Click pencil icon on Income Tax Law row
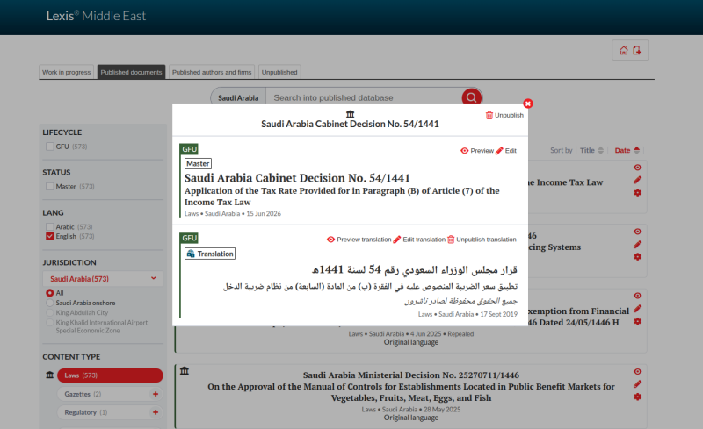 coord(638,180)
